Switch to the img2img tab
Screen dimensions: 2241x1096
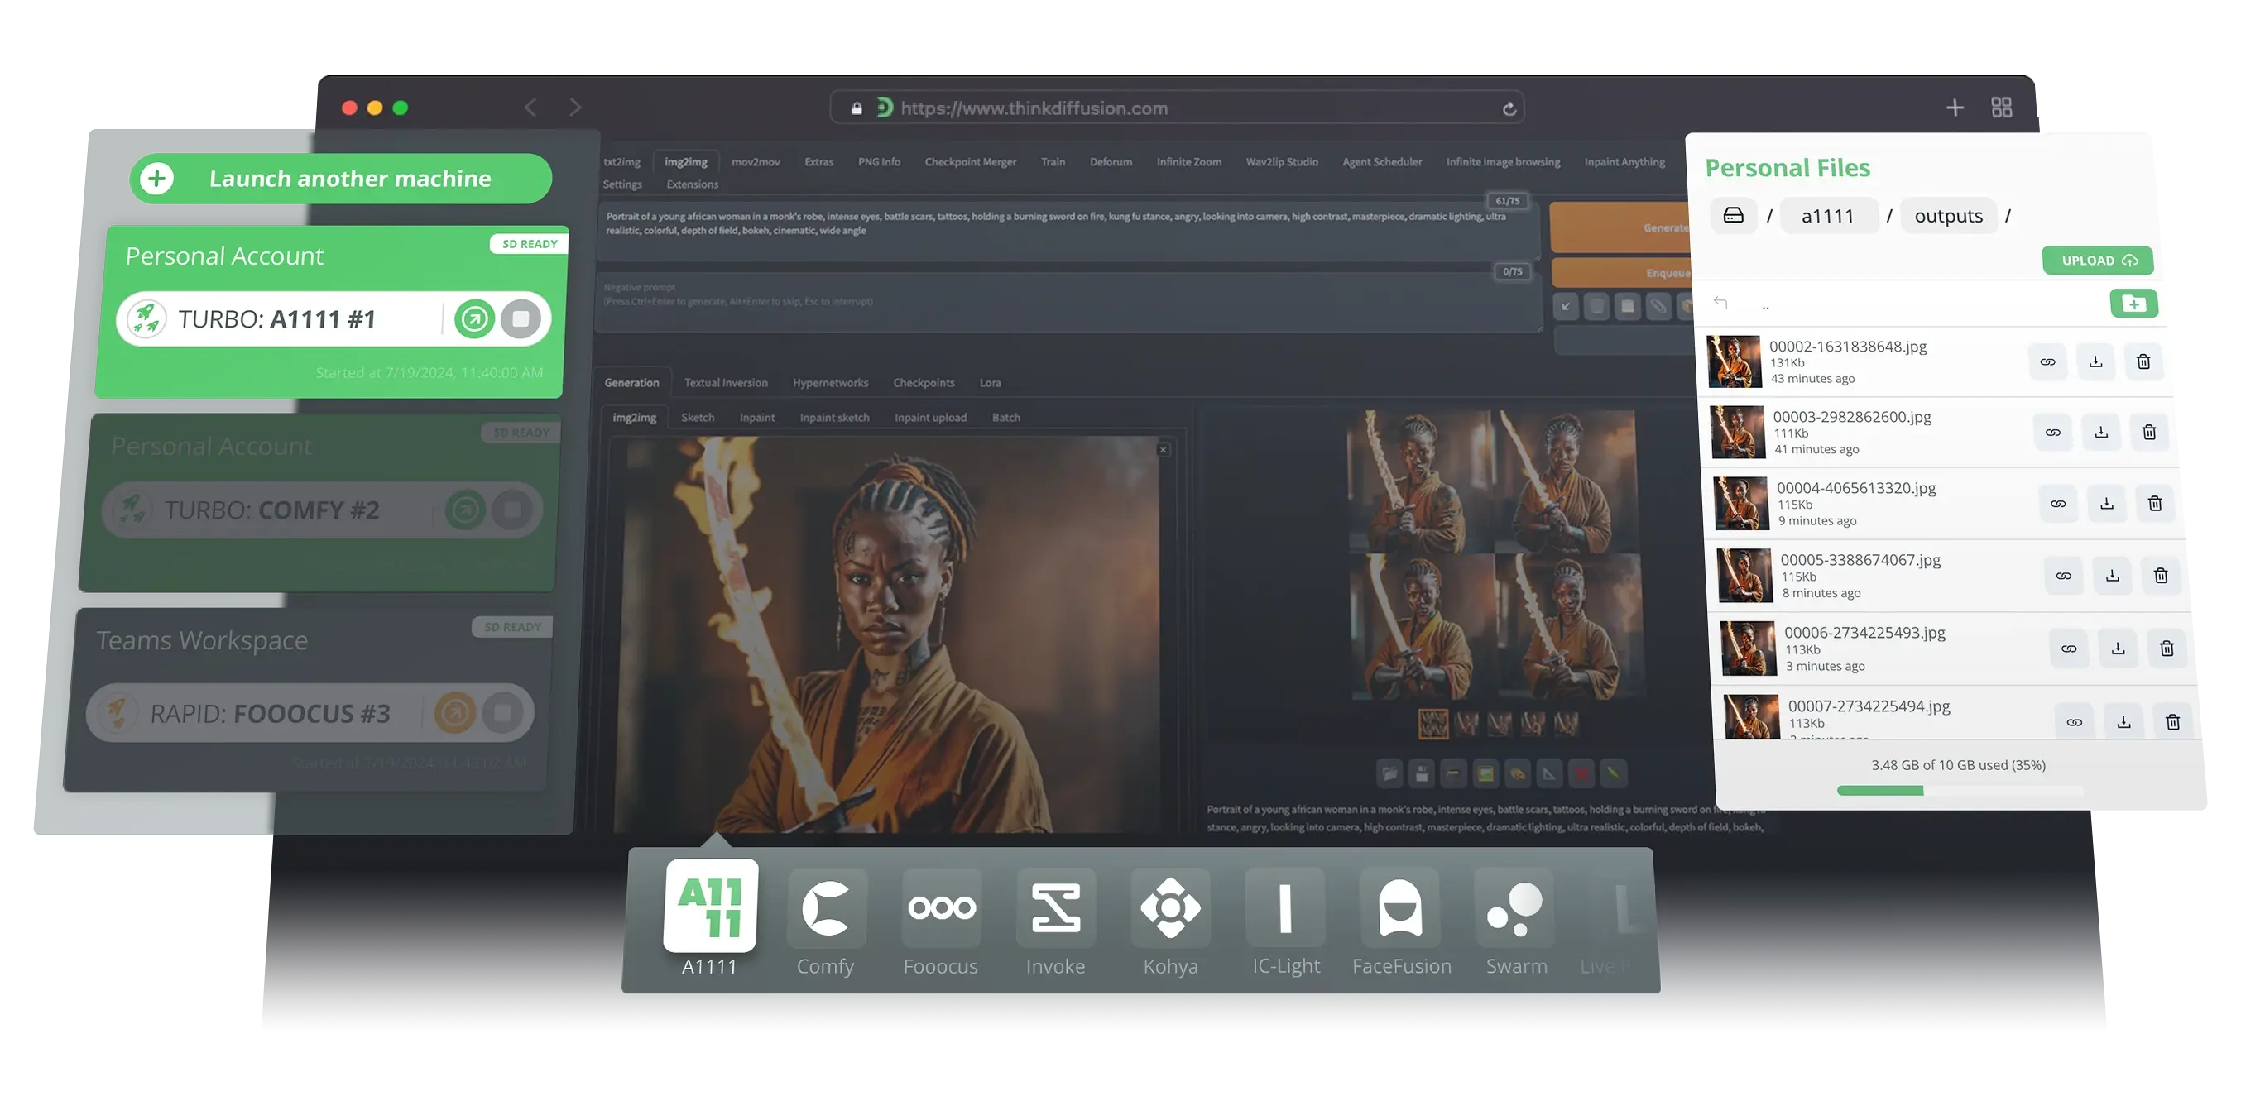point(684,161)
